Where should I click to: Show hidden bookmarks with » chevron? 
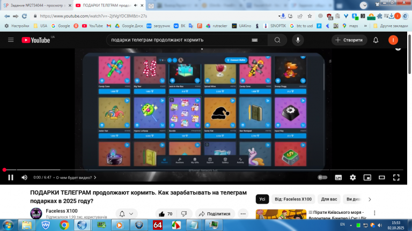click(x=365, y=26)
